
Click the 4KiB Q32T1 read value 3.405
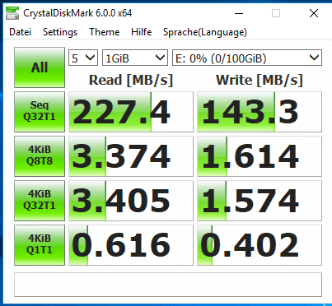coord(131,201)
